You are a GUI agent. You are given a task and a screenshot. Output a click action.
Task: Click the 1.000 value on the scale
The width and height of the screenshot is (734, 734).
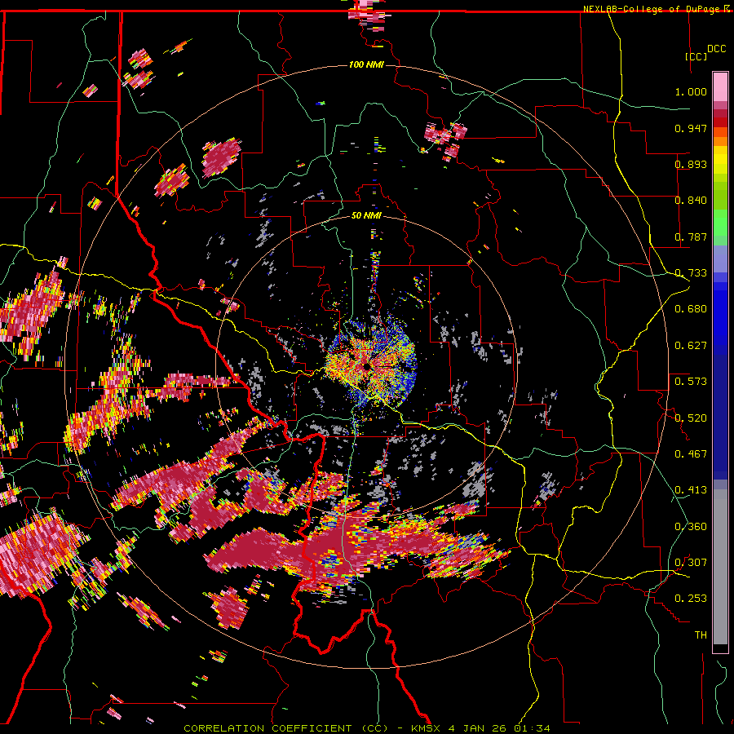[x=691, y=91]
